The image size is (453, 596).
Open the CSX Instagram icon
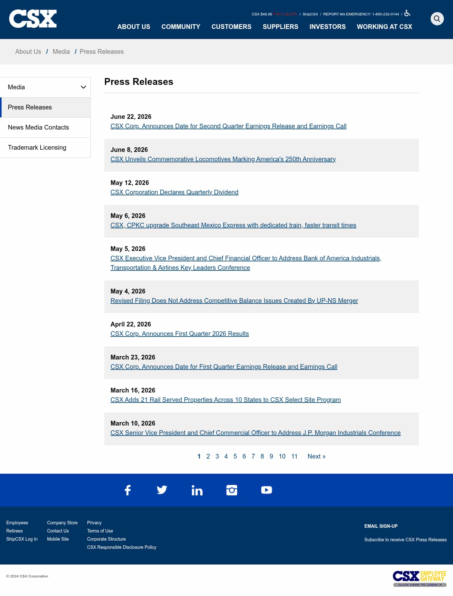click(x=232, y=490)
